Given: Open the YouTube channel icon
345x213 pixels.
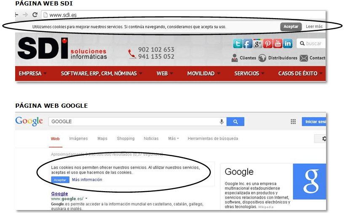Looking at the screenshot, I should 278,43.
